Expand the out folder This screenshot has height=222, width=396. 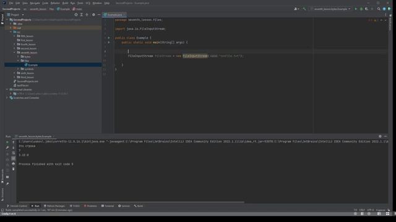[x=11, y=28]
